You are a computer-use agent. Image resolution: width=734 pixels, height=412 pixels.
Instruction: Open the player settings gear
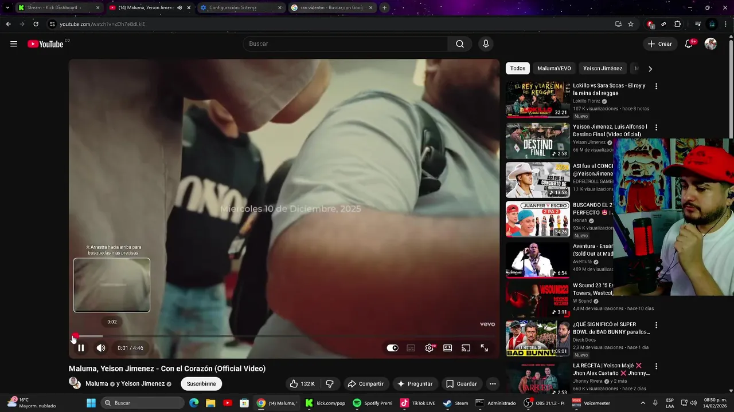click(430, 348)
